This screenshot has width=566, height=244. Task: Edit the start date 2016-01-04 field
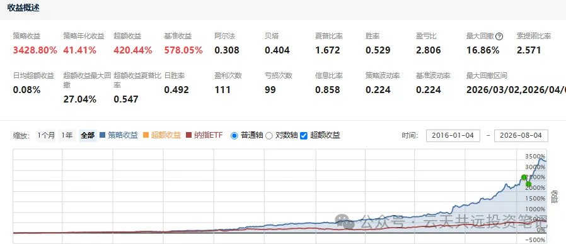453,135
